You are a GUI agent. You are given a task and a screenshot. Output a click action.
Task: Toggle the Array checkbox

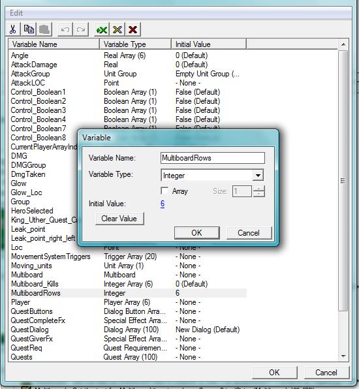pyautogui.click(x=164, y=191)
